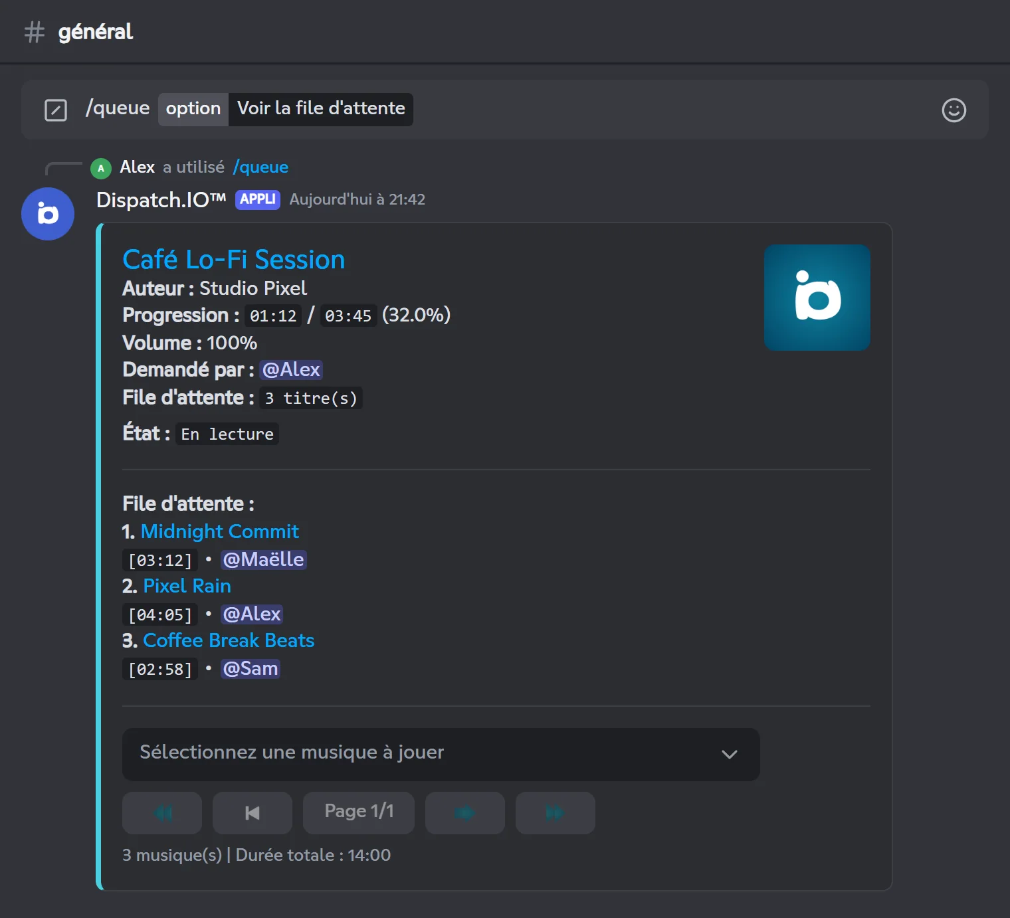Click the 'Auteur : Studio Pixel' line
The height and width of the screenshot is (918, 1010).
215,288
